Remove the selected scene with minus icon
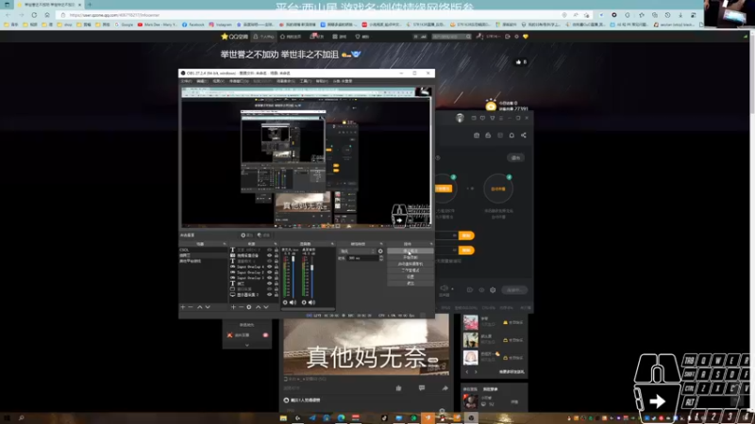The height and width of the screenshot is (424, 755). pyautogui.click(x=191, y=307)
